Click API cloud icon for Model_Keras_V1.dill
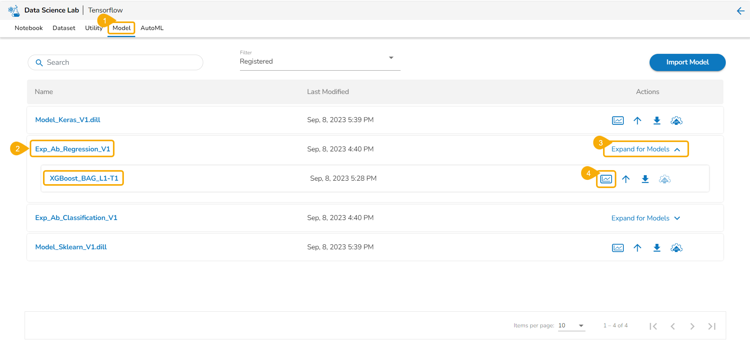This screenshot has width=750, height=341. pyautogui.click(x=676, y=121)
